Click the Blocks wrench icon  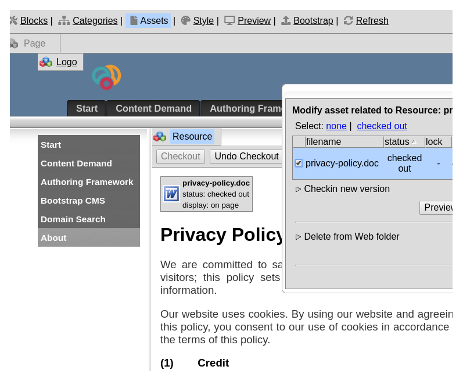[x=13, y=20]
